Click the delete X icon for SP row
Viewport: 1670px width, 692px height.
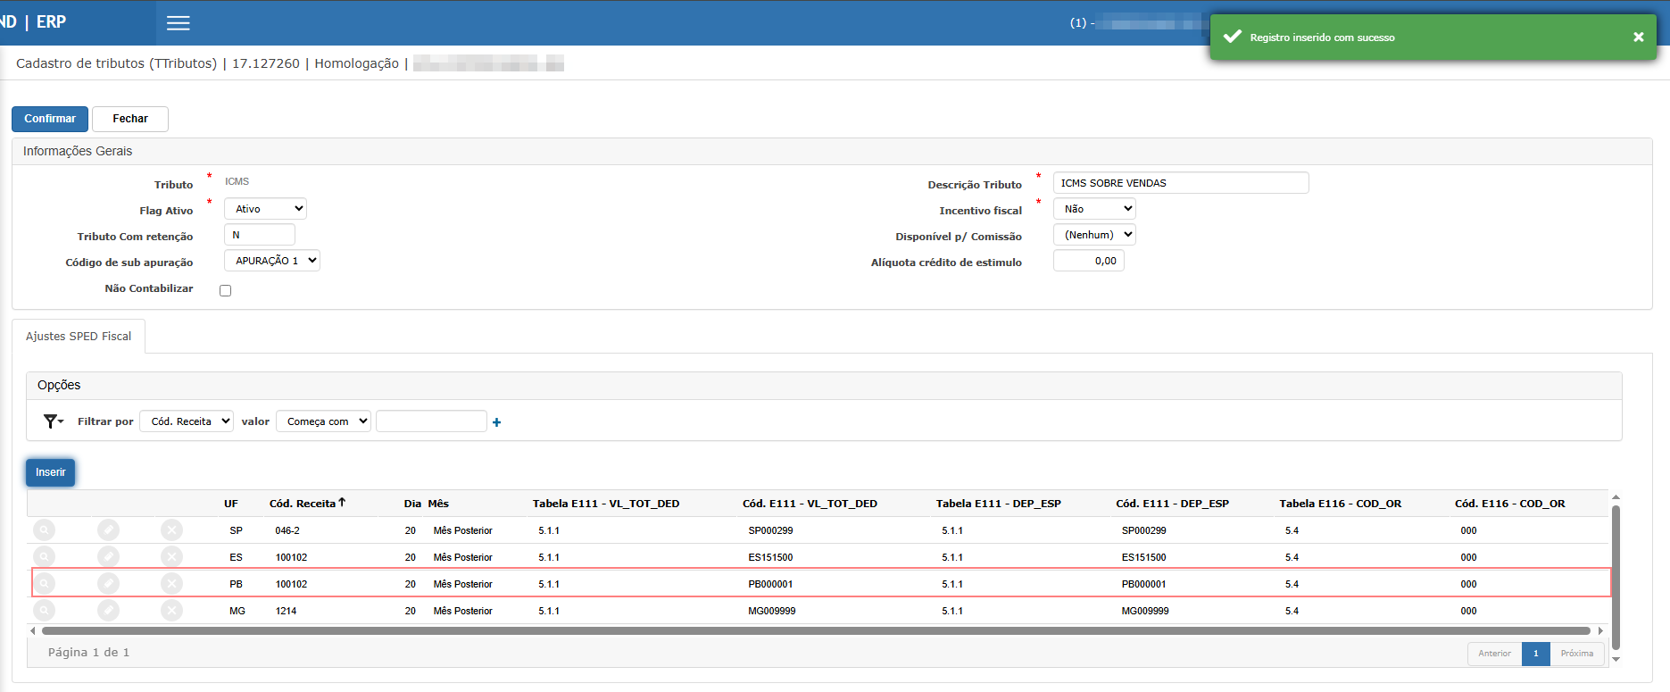point(171,530)
